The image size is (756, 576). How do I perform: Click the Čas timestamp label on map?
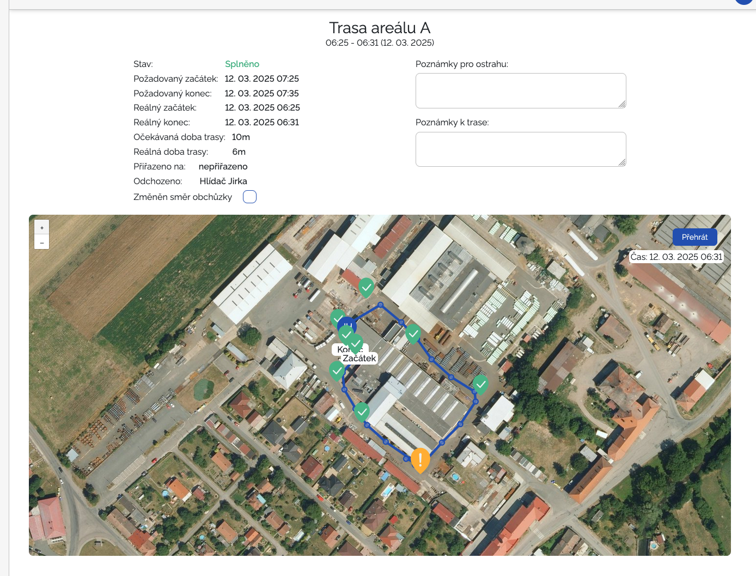click(676, 257)
